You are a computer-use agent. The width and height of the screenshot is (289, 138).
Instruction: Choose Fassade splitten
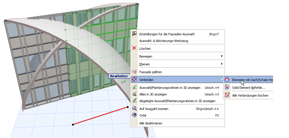pos(177,72)
